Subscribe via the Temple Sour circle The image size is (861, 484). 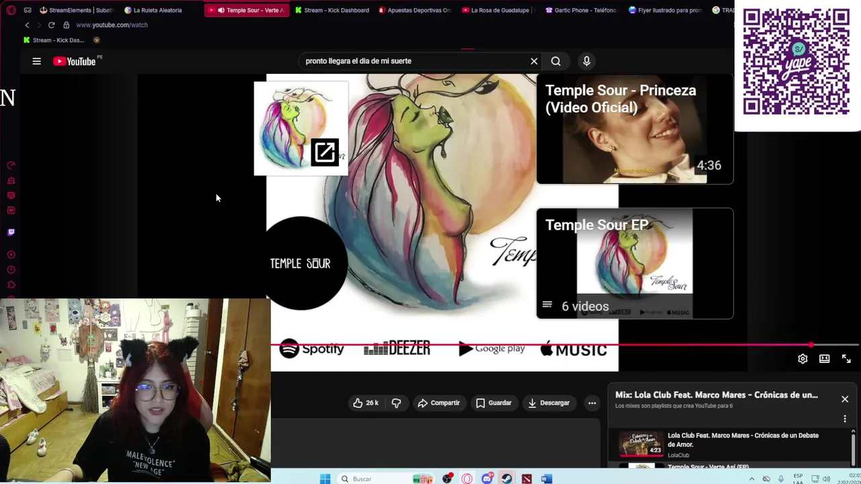click(301, 264)
